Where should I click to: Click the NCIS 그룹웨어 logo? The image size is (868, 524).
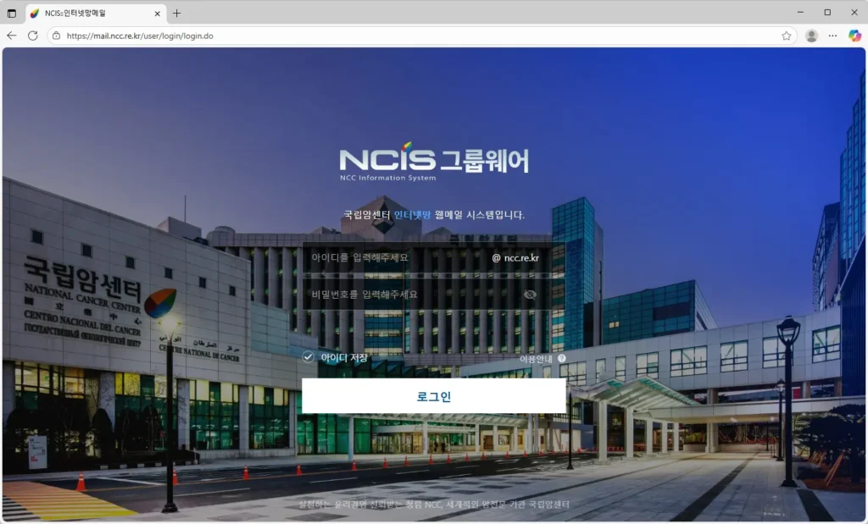click(x=434, y=159)
